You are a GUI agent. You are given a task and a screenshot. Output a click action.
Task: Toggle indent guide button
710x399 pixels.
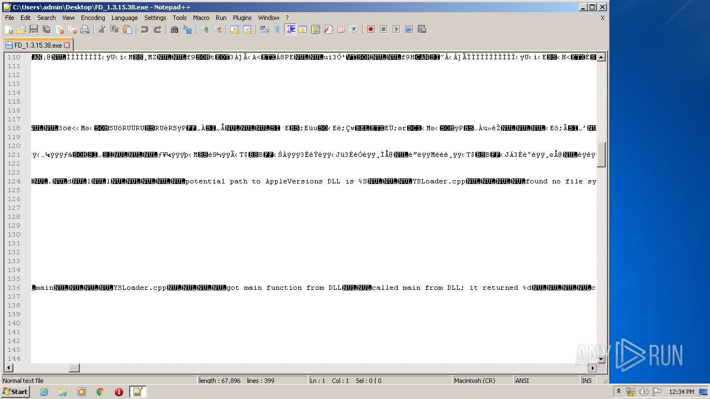[x=290, y=29]
